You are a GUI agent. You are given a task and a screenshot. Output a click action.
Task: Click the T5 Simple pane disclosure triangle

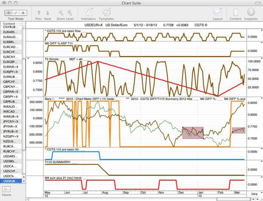click(x=28, y=58)
